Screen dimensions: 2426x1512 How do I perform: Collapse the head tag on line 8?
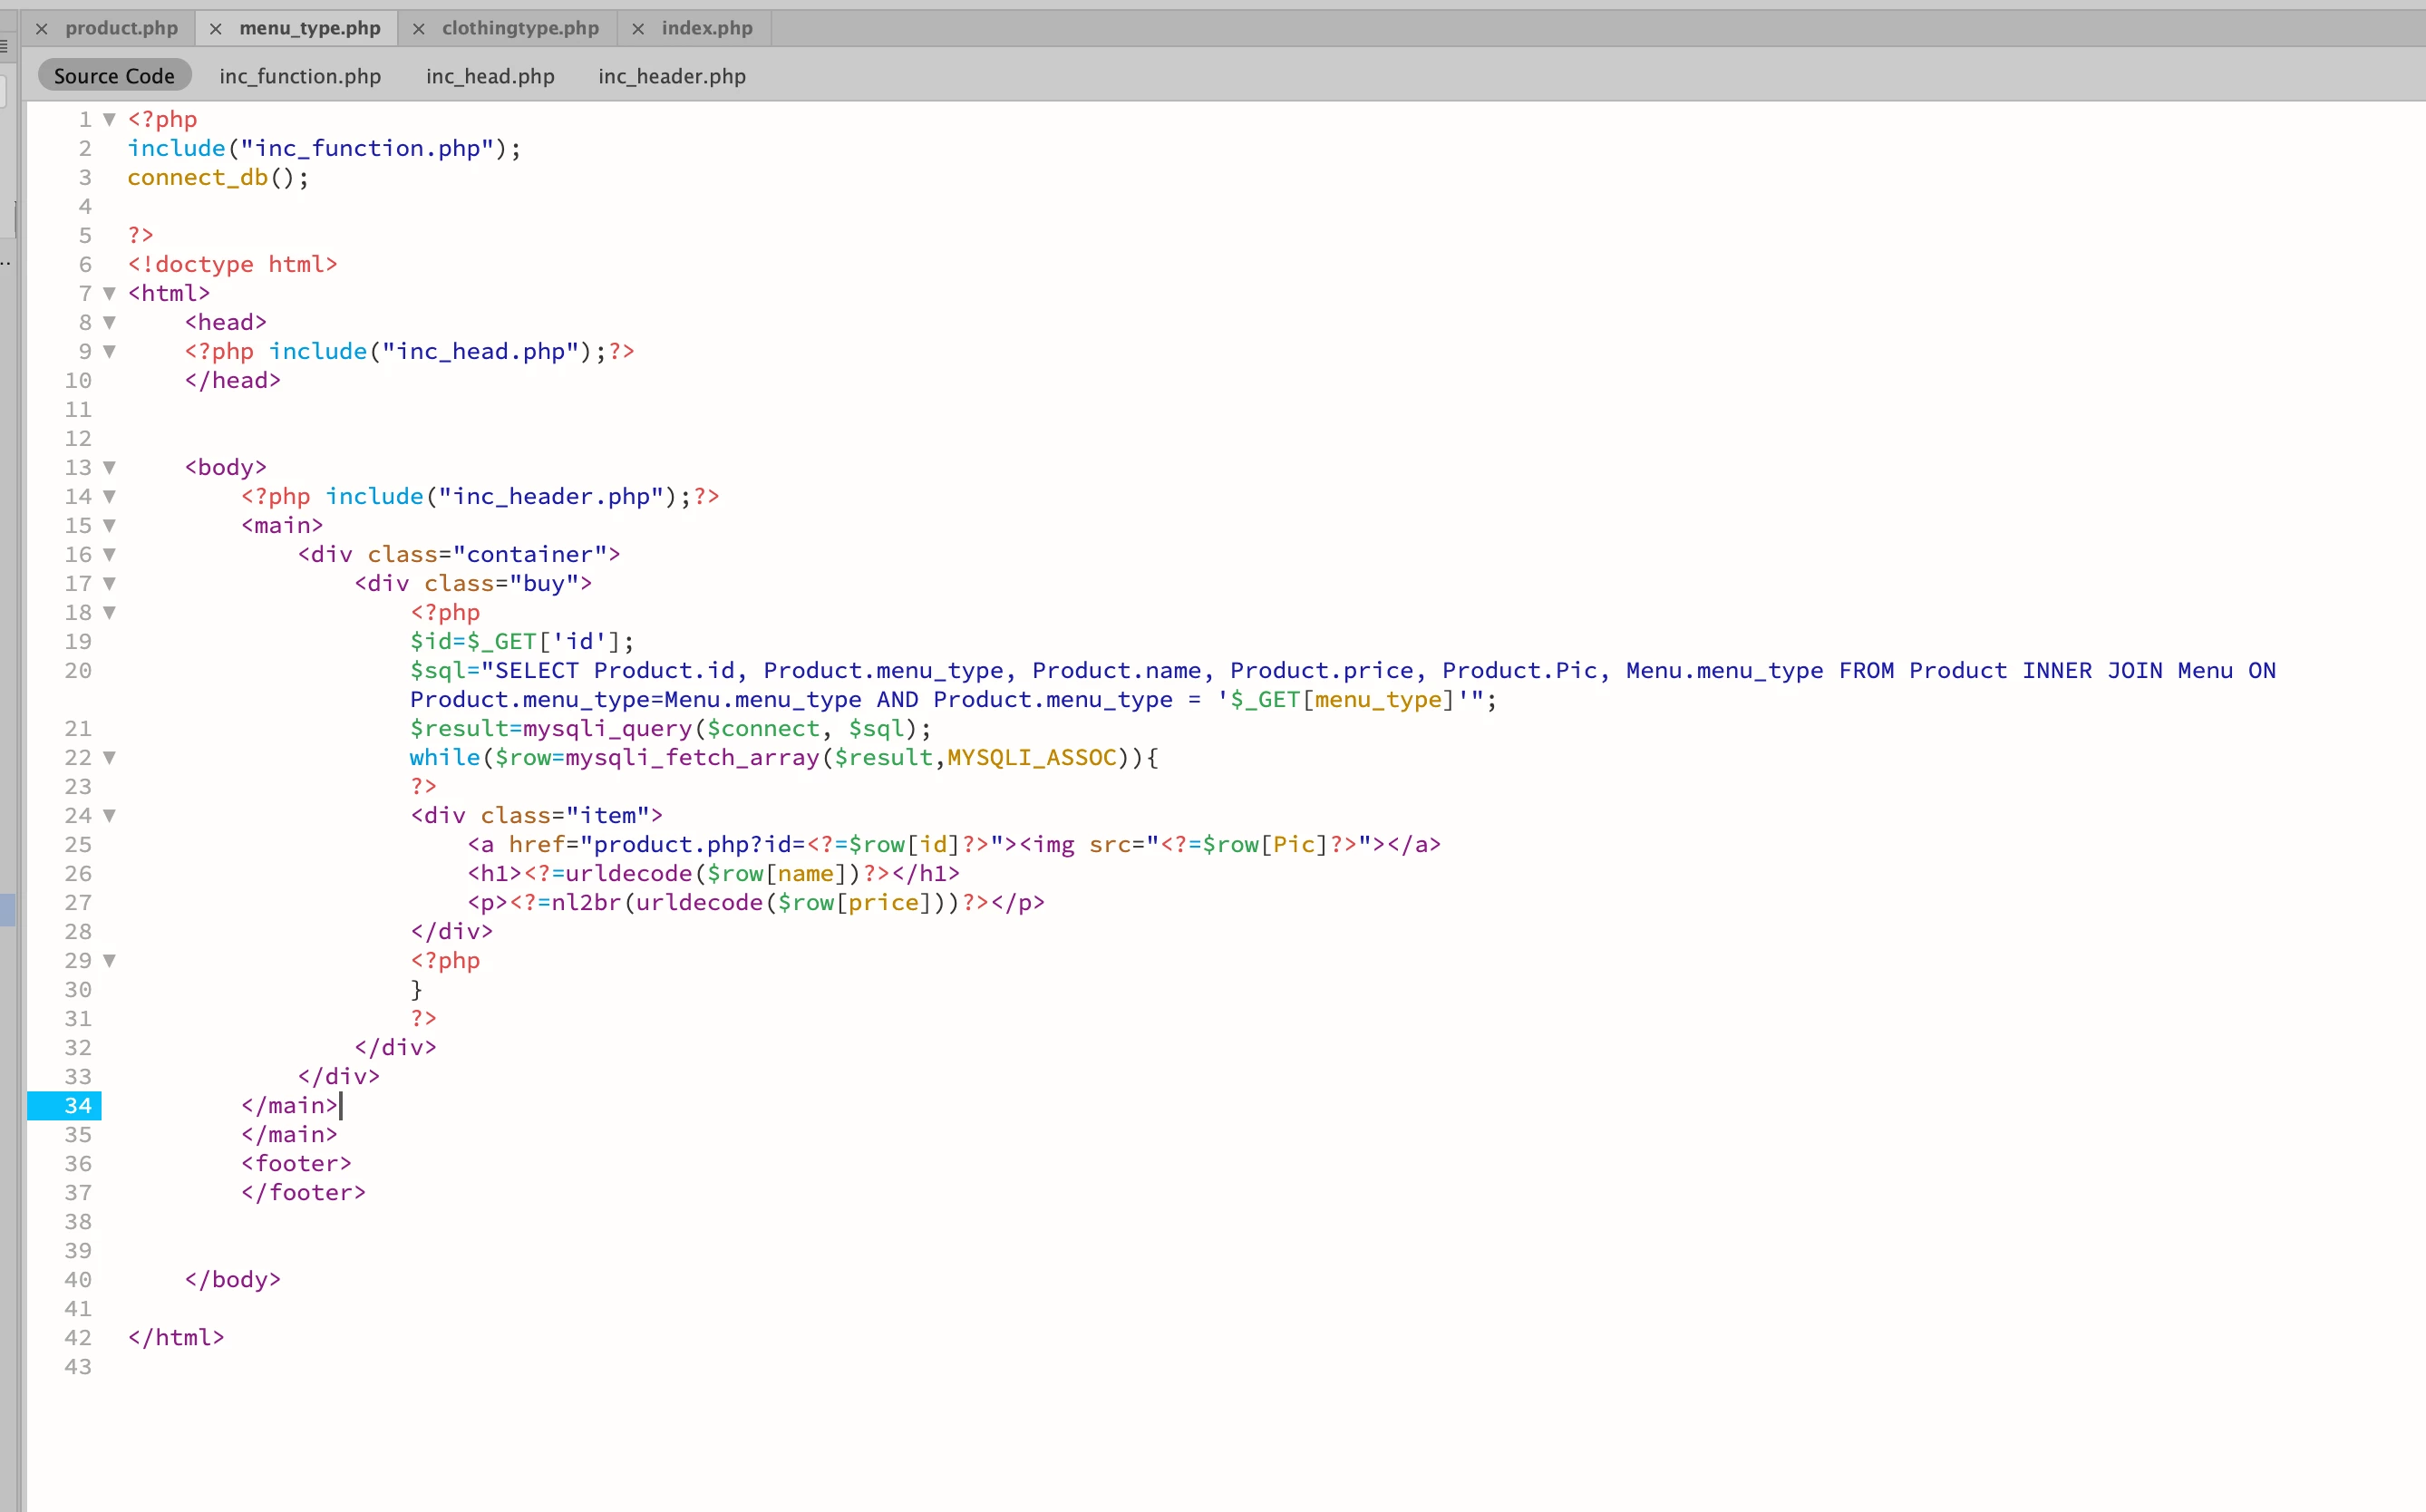click(x=110, y=323)
